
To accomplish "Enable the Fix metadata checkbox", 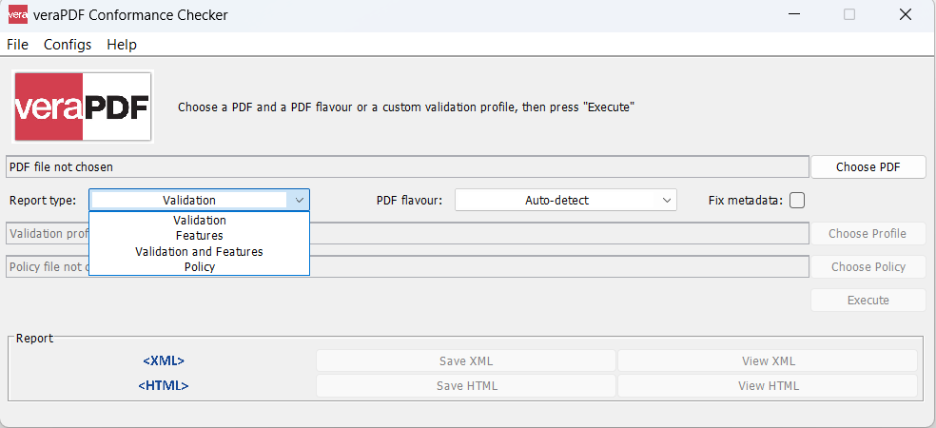I will tap(797, 201).
